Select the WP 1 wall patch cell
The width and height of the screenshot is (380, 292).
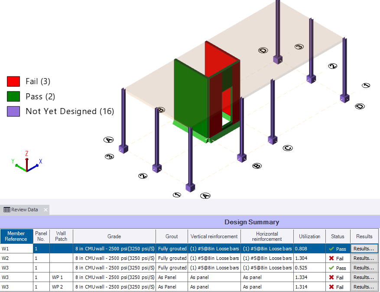(61, 277)
